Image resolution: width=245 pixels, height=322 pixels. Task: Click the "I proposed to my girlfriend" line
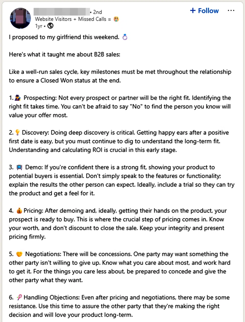coord(64,37)
